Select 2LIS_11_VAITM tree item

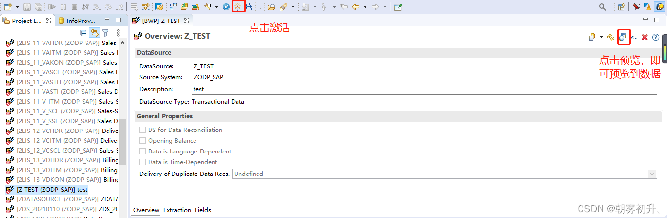click(61, 53)
